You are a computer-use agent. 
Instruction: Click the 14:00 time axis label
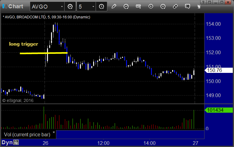149,143
